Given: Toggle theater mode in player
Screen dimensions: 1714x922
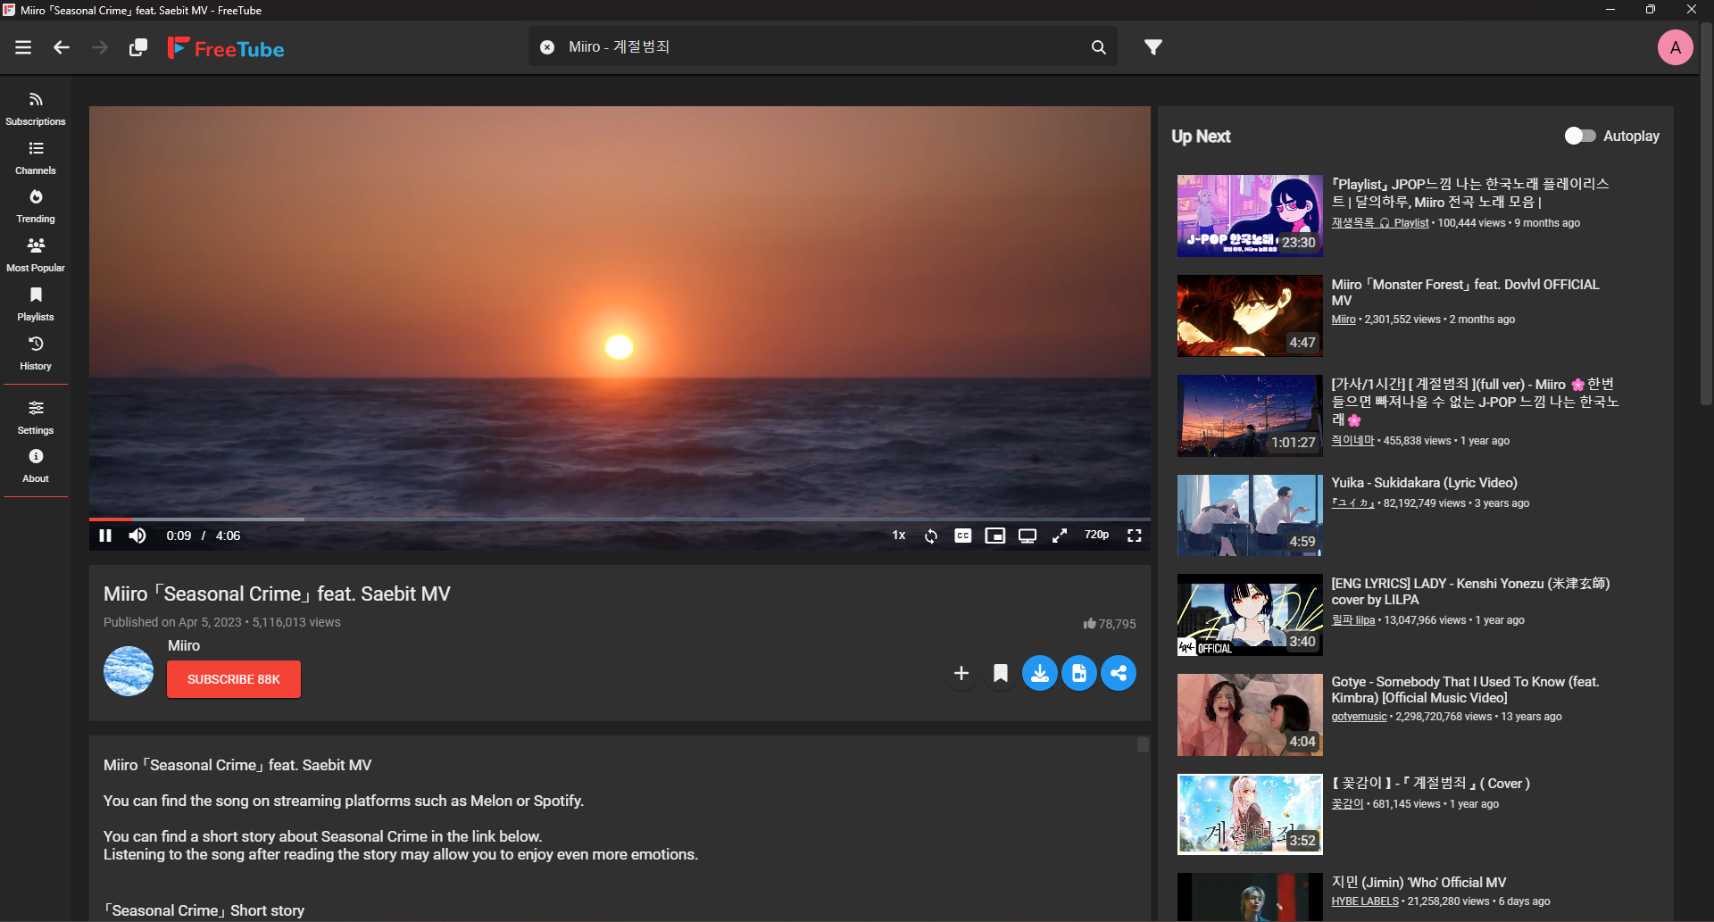Looking at the screenshot, I should (x=1028, y=536).
